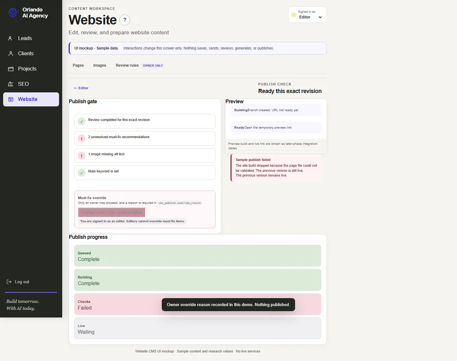Click the Building Complete progress step
Screen dimensions: 457x361
(198, 280)
